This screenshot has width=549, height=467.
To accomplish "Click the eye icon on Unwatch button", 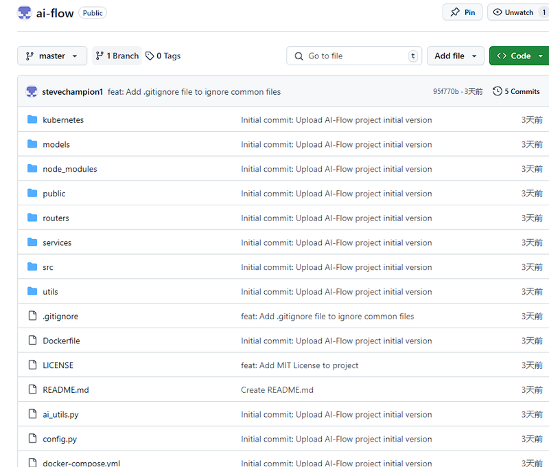I will tap(497, 12).
